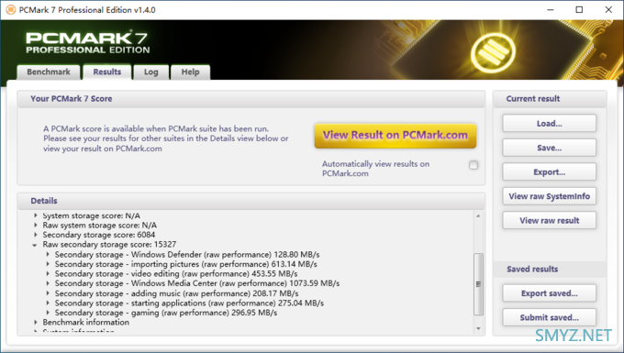Viewport: 624px width, 353px height.
Task: Select 'System storage score: N/A' text
Action: [91, 215]
